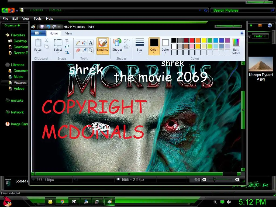Click the Save icon in Paint title bar
276x207 pixels.
tap(42, 27)
